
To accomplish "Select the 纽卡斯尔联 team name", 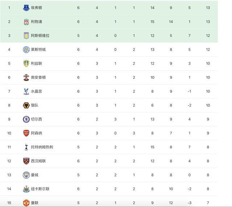I will [x=40, y=189].
